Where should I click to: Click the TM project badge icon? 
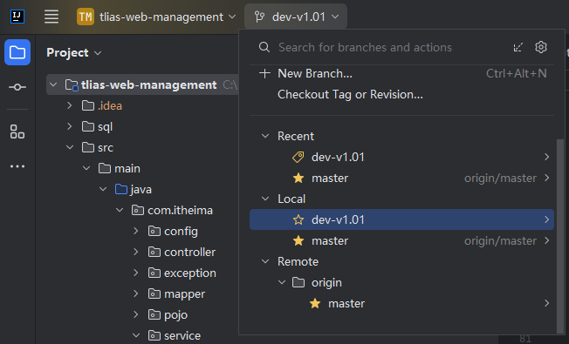coord(86,17)
